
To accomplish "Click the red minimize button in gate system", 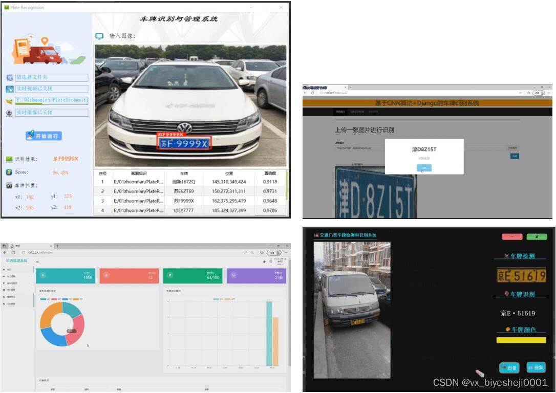I will [x=512, y=237].
